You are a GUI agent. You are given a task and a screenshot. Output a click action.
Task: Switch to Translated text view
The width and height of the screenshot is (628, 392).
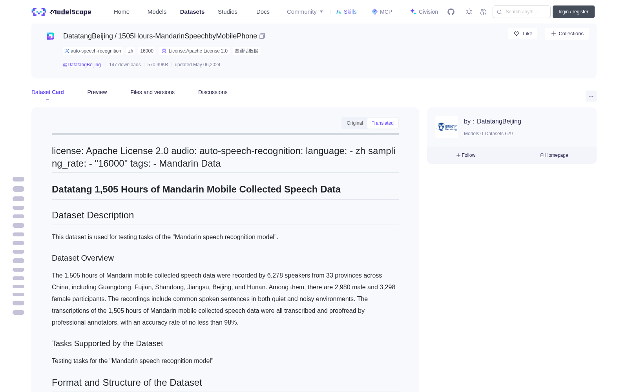[x=383, y=123]
